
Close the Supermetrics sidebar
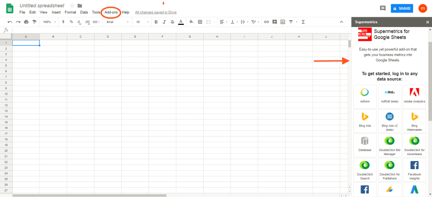(428, 22)
